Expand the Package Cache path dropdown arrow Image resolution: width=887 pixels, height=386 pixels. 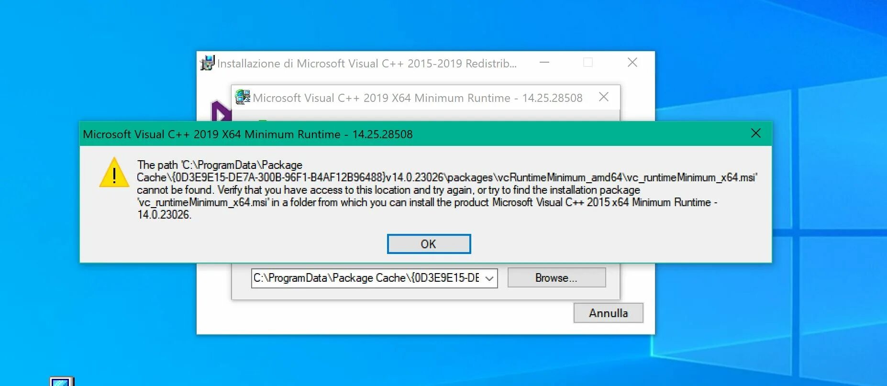(x=489, y=278)
